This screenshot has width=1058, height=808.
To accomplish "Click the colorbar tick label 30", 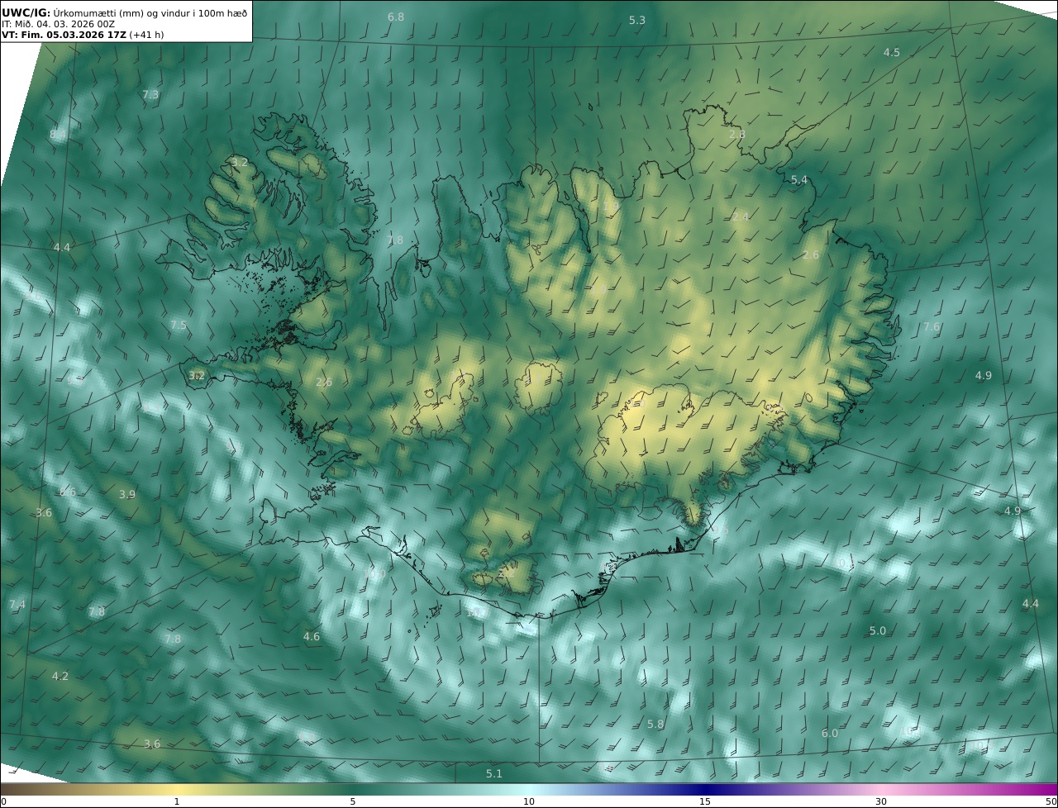I will click(881, 801).
